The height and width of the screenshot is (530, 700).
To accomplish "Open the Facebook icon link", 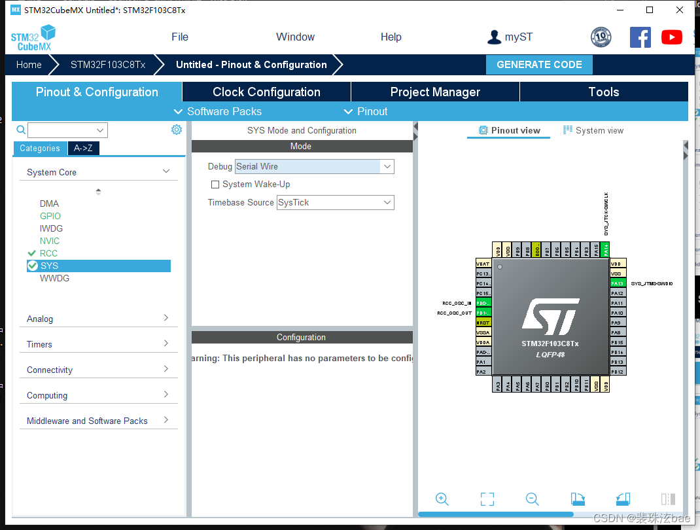I will coord(640,37).
